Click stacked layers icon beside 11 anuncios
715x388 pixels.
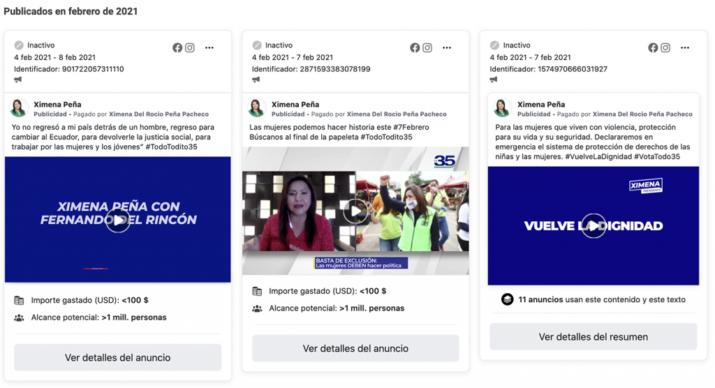[508, 299]
